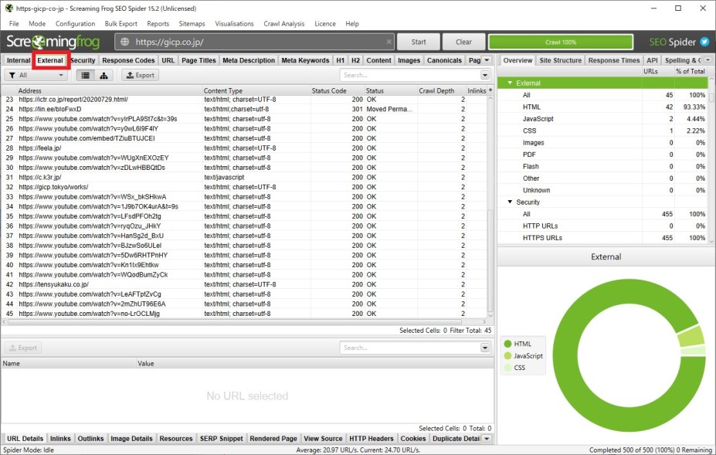Click the Export button in lower details pane
This screenshot has width=716, height=455.
23,348
